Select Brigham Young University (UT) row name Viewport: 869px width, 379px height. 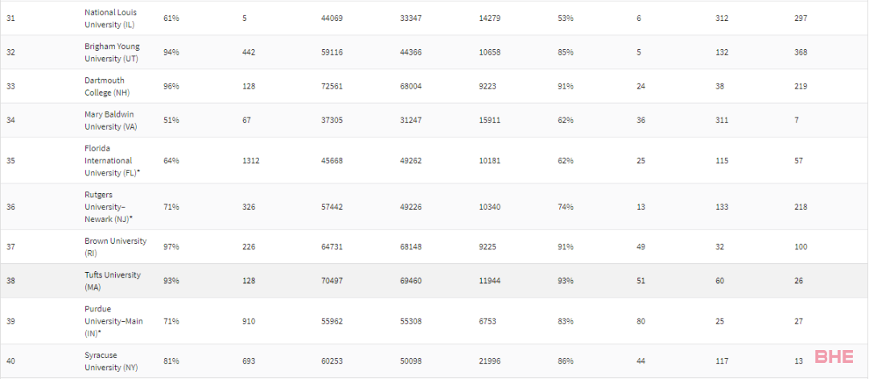[113, 52]
